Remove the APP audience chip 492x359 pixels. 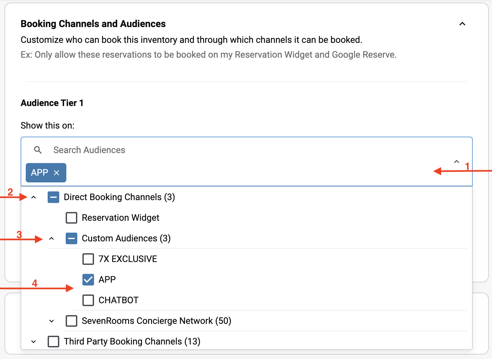point(57,173)
